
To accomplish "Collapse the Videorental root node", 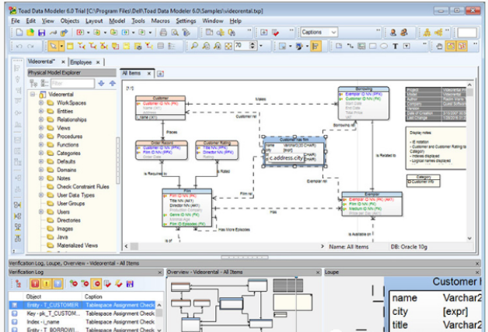I will coord(33,94).
